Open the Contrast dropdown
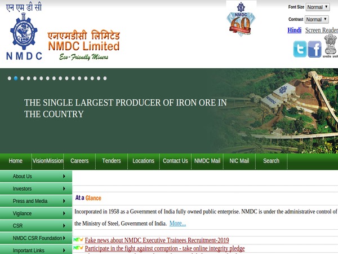The image size is (338, 254). pos(317,19)
